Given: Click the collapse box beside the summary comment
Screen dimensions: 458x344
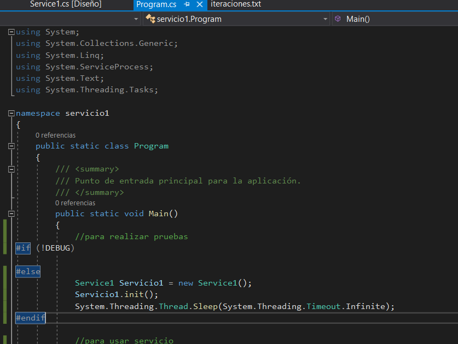Looking at the screenshot, I should (11, 169).
